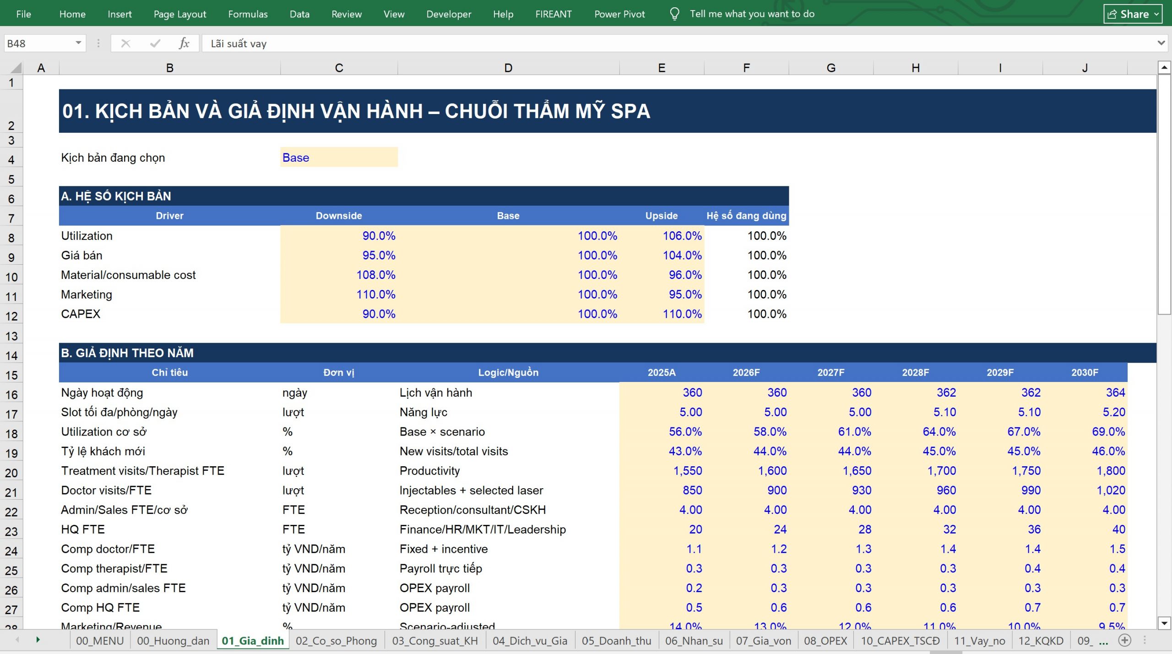Click the next sheet navigation arrow

(38, 640)
